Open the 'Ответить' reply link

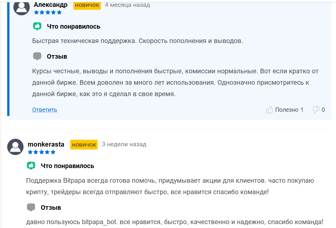click(44, 110)
